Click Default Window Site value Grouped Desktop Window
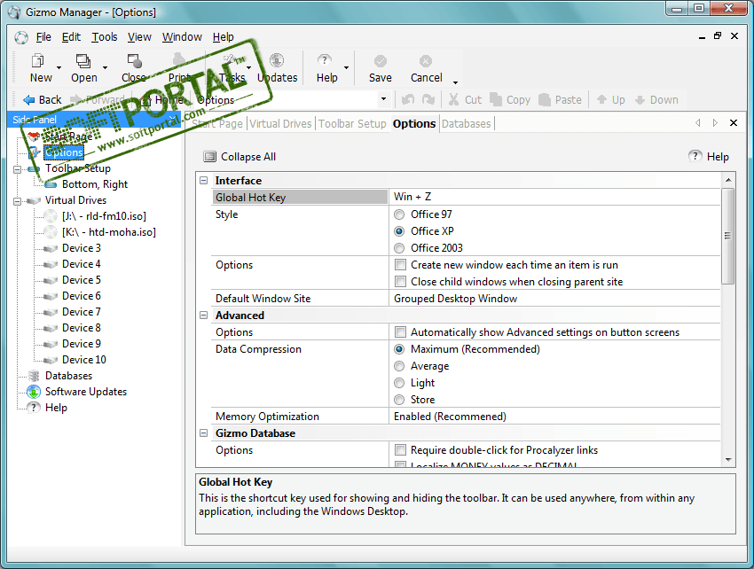Viewport: 754px width, 569px height. tap(554, 299)
